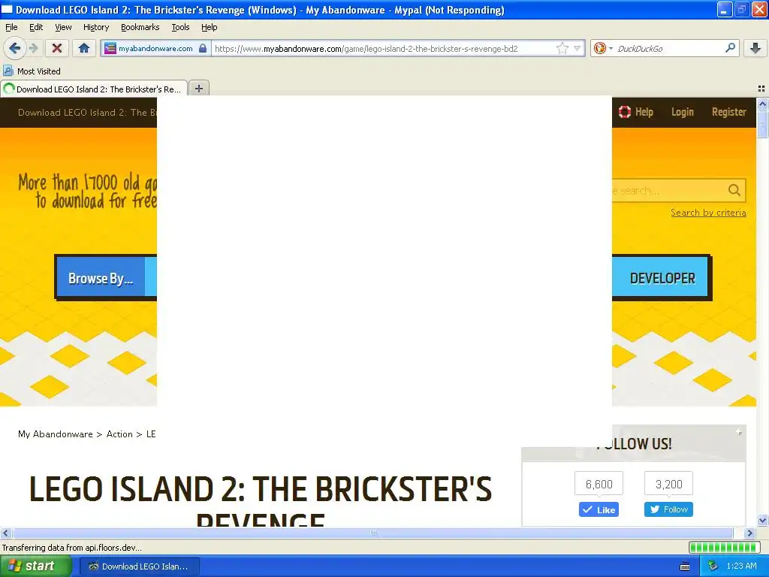Click the 3,200 followers counter
The width and height of the screenshot is (769, 577).
click(668, 484)
